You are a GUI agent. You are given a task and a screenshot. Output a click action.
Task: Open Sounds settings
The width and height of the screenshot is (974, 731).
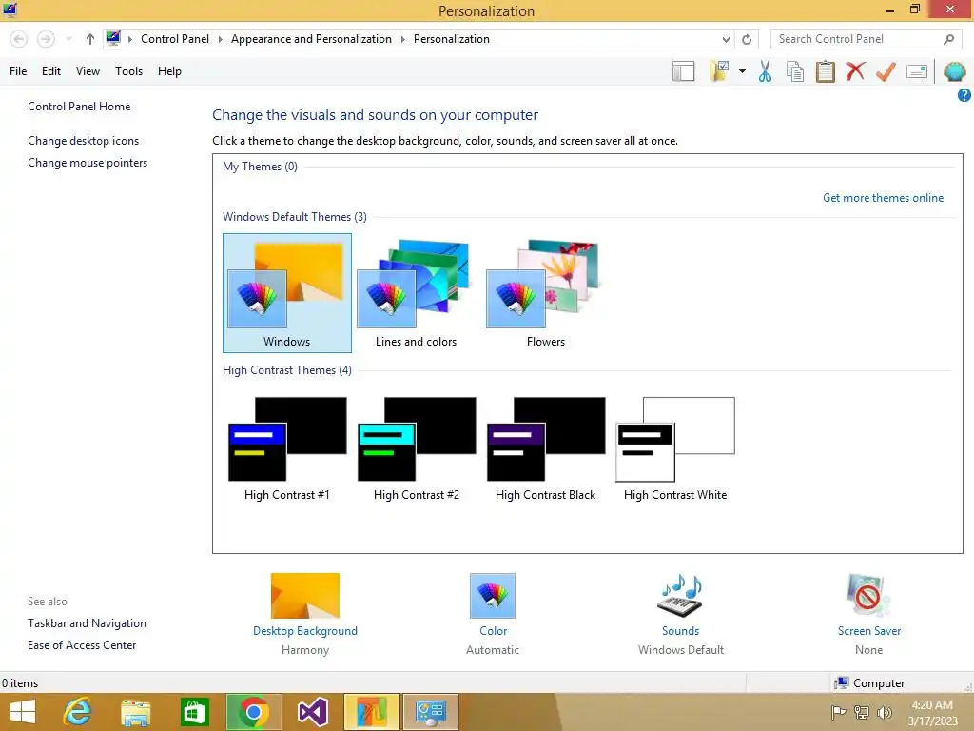[x=680, y=614]
